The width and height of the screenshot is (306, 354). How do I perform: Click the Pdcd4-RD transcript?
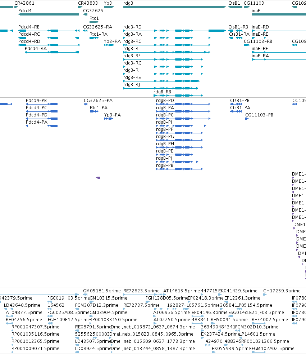[49, 45]
